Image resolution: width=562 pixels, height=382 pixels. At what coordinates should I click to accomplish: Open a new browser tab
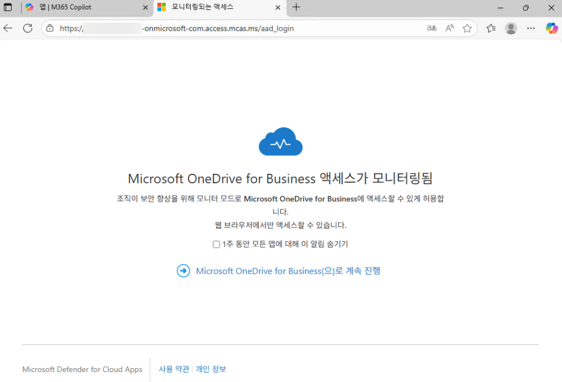[296, 7]
